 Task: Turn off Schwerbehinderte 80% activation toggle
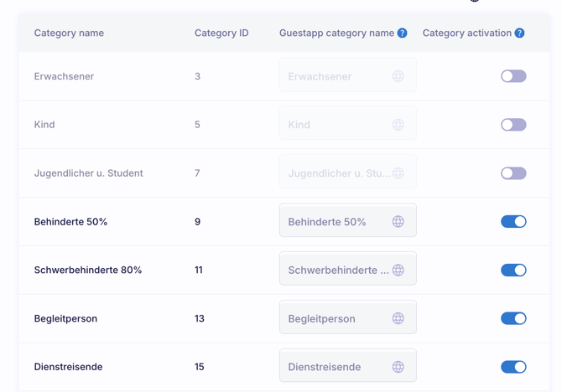coord(513,271)
